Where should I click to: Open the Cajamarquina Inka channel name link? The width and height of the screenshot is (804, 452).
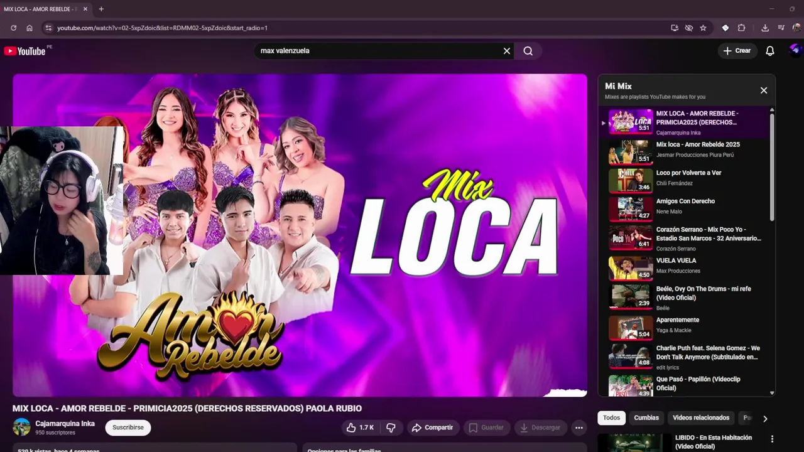65,424
